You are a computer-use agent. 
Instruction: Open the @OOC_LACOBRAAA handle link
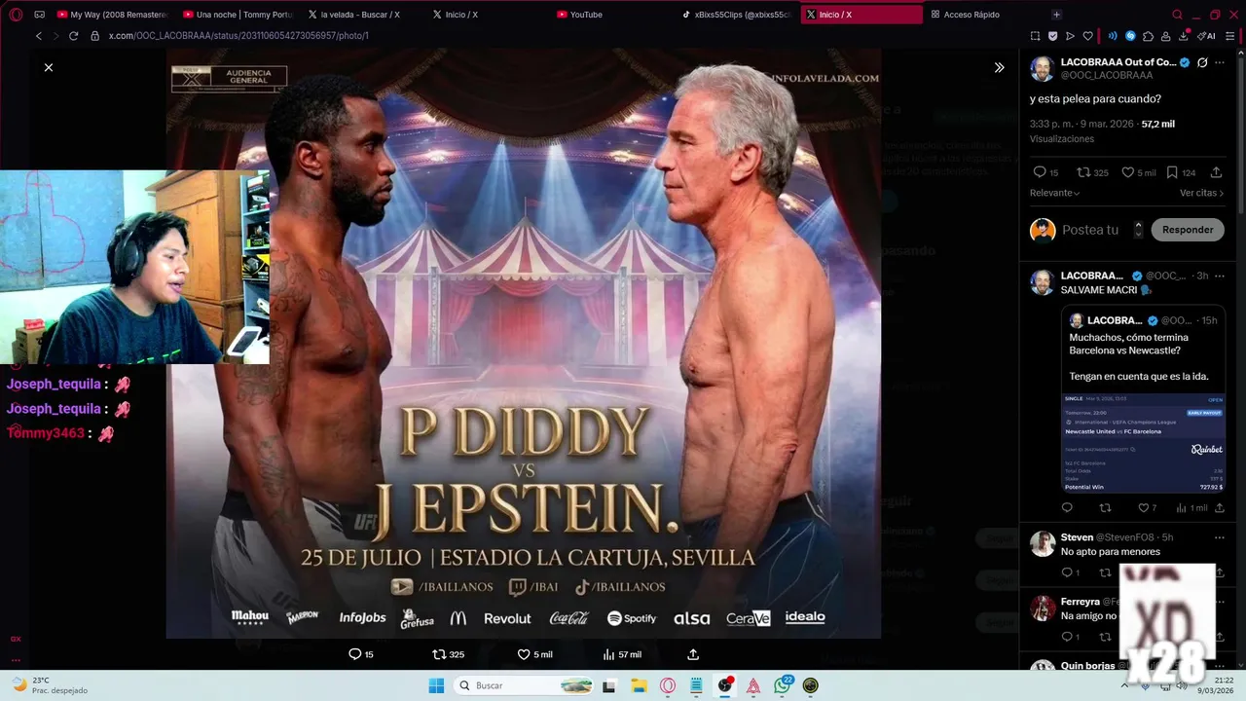(1107, 75)
